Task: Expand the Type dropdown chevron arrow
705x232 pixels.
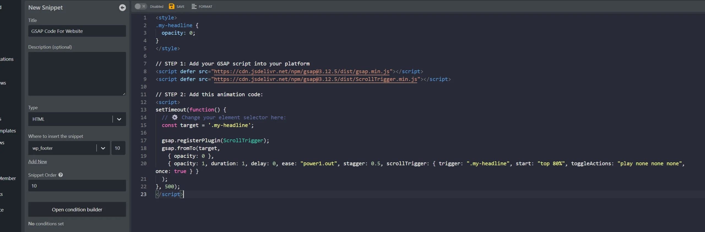Action: [119, 119]
